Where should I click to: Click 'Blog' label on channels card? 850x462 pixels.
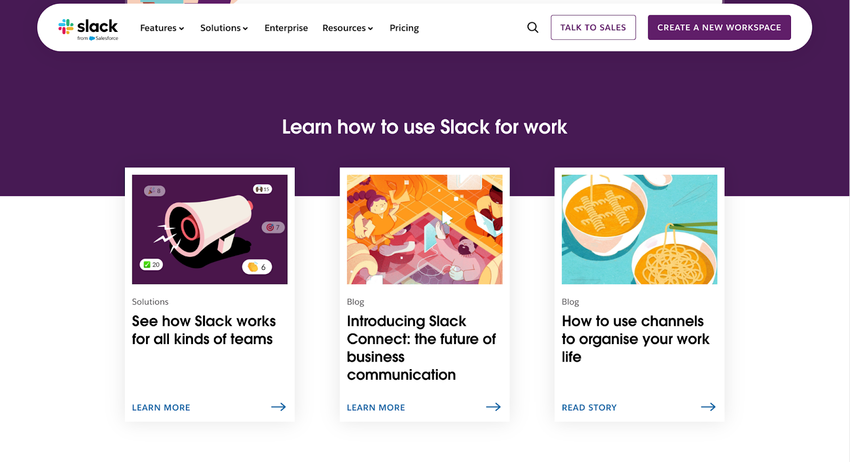tap(571, 302)
